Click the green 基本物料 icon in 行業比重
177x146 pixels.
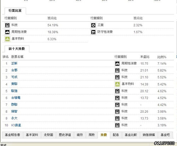click(7, 39)
